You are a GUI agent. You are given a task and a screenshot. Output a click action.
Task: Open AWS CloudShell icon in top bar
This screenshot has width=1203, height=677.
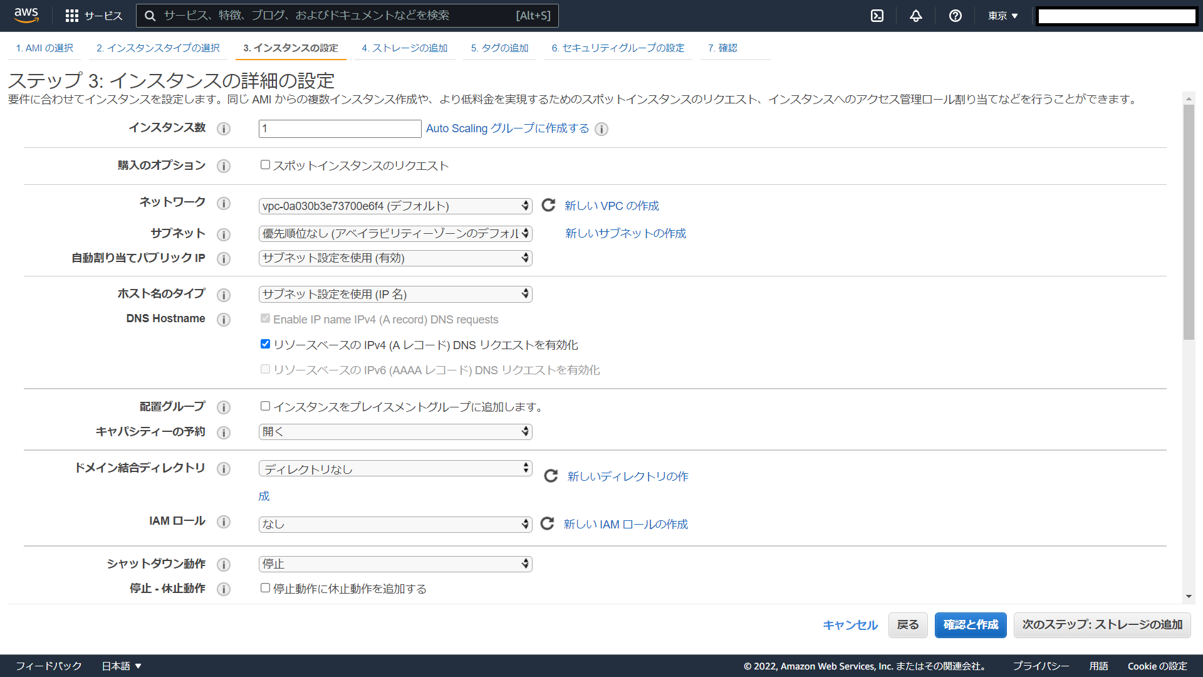877,16
